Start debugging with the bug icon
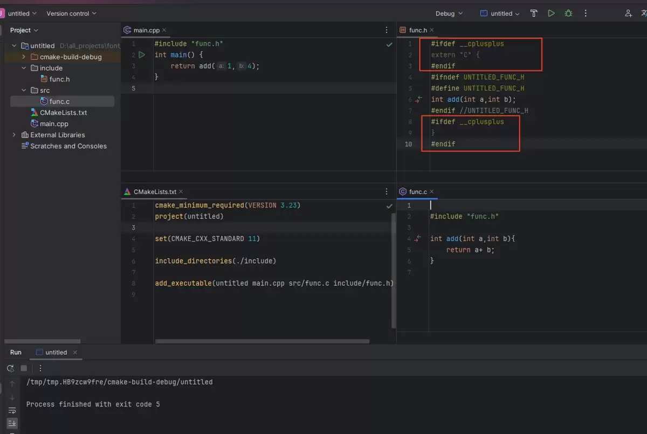The height and width of the screenshot is (434, 647). [x=568, y=13]
